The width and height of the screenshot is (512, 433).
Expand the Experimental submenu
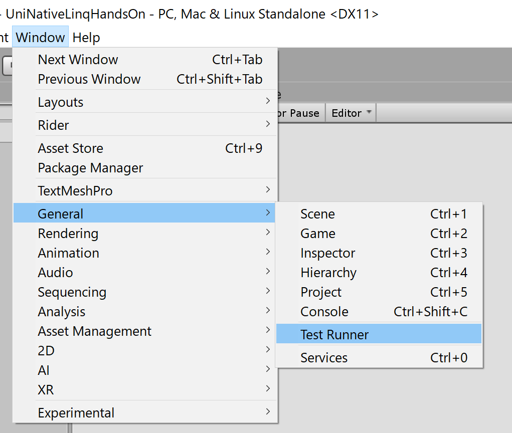pyautogui.click(x=76, y=413)
